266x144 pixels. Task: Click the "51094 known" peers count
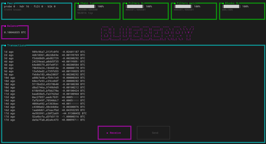[13, 10]
